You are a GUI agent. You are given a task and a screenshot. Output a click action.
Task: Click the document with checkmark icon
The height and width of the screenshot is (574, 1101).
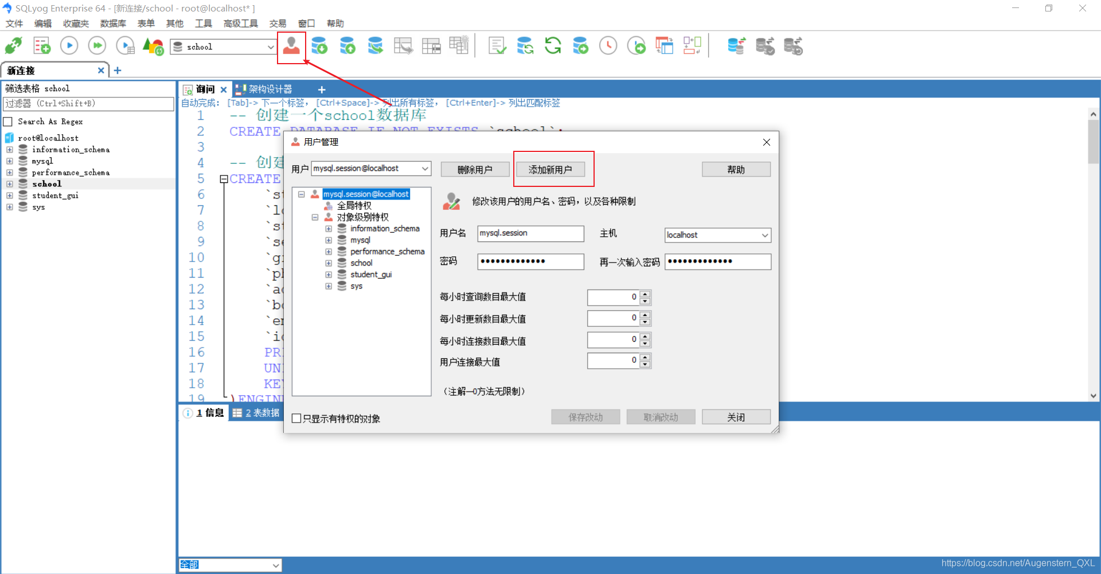tap(497, 46)
